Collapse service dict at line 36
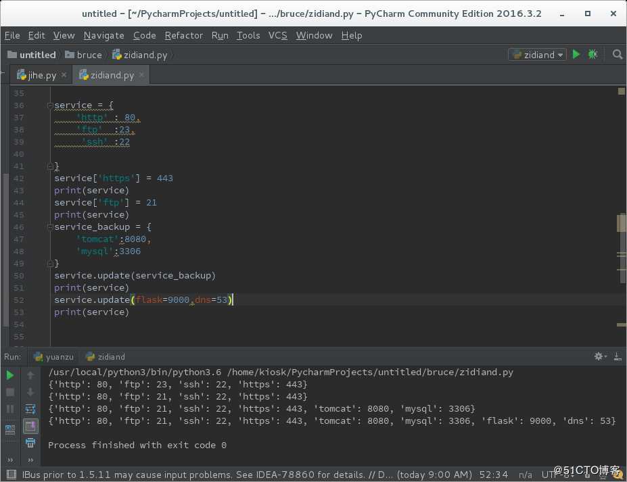Viewport: 627px width, 482px height. tap(50, 105)
